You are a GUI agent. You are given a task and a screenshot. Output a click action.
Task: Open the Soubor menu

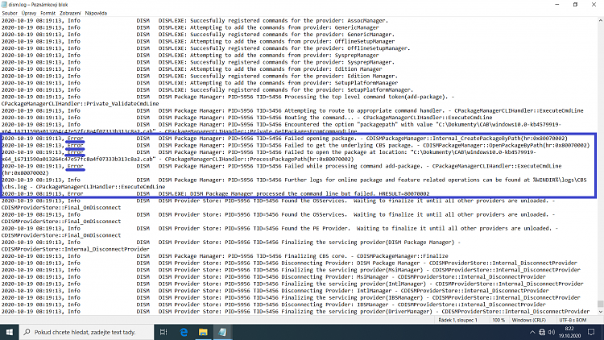click(x=9, y=13)
